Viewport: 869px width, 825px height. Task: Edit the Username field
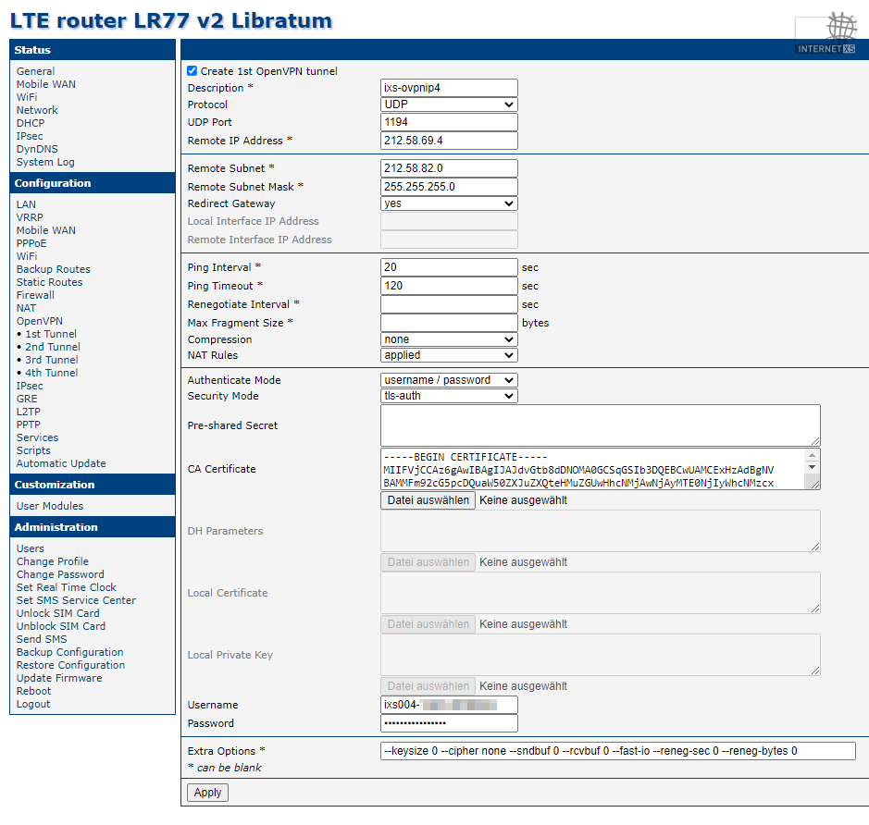pyautogui.click(x=449, y=705)
